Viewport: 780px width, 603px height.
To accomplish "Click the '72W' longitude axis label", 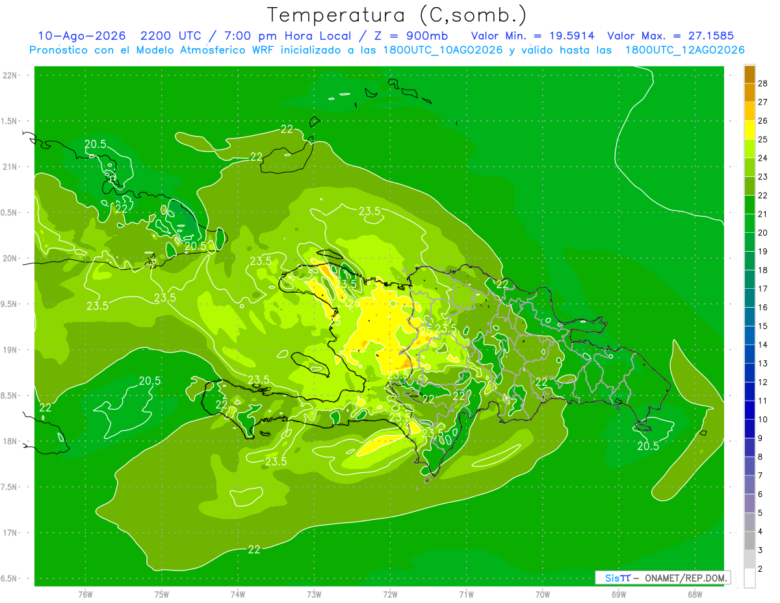I will coord(390,595).
